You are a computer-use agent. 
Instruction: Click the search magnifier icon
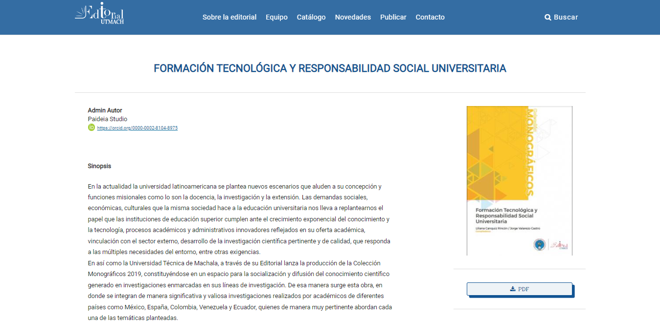point(547,17)
